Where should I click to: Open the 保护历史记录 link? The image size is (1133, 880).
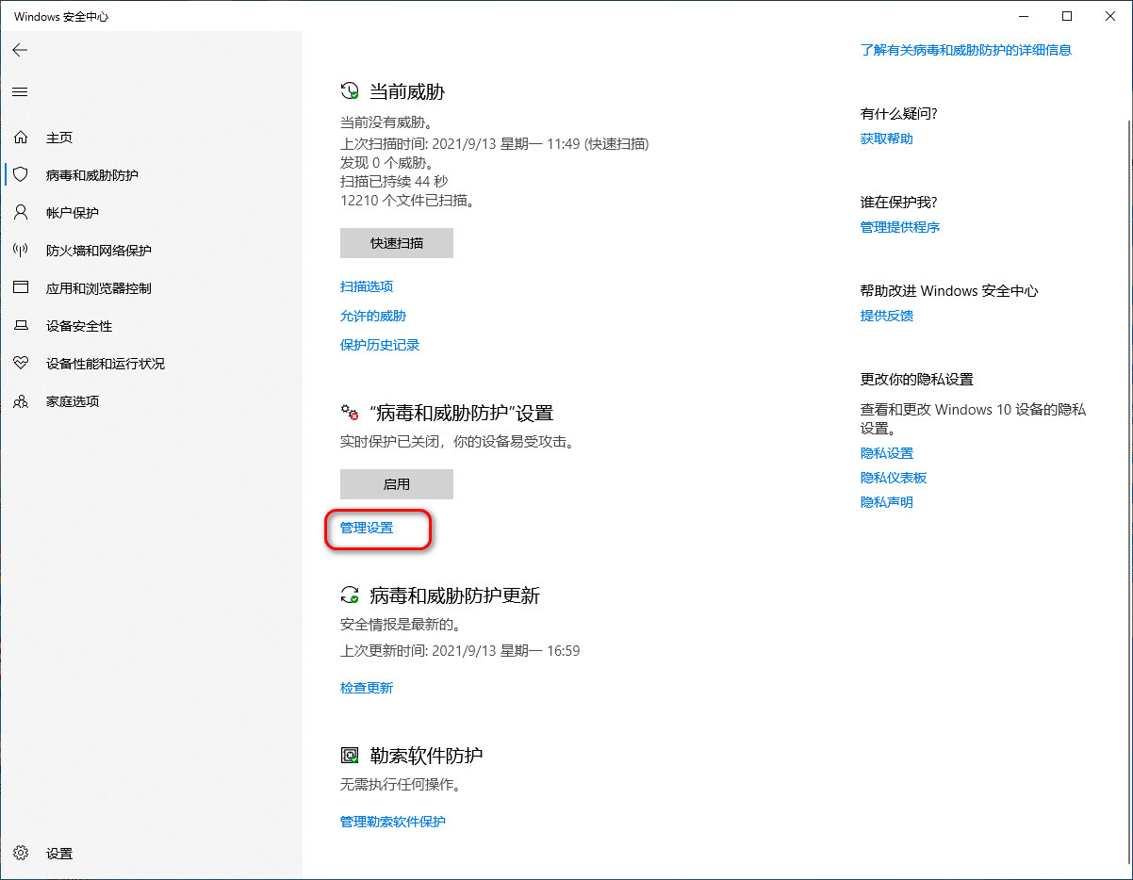[380, 345]
